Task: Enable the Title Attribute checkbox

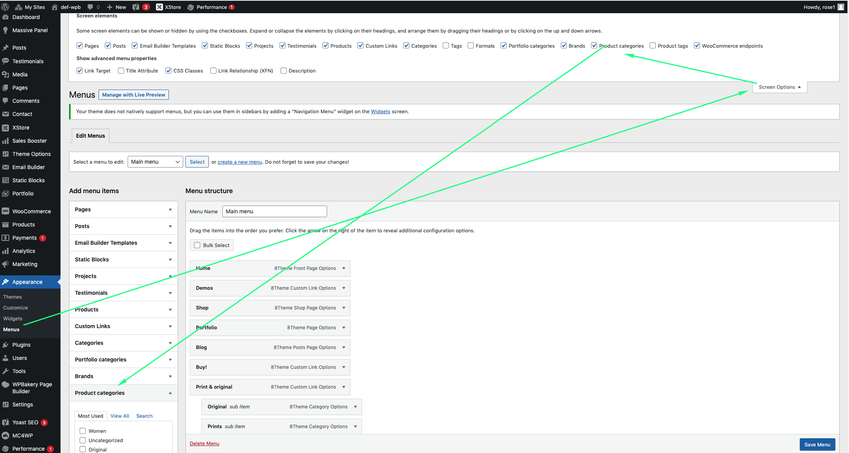Action: tap(121, 71)
